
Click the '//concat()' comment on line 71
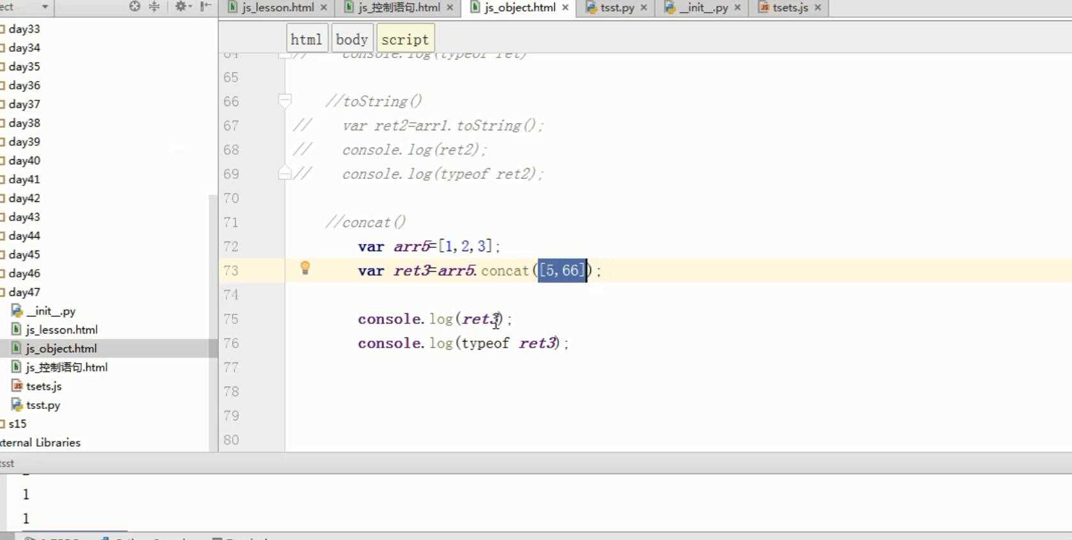(365, 222)
